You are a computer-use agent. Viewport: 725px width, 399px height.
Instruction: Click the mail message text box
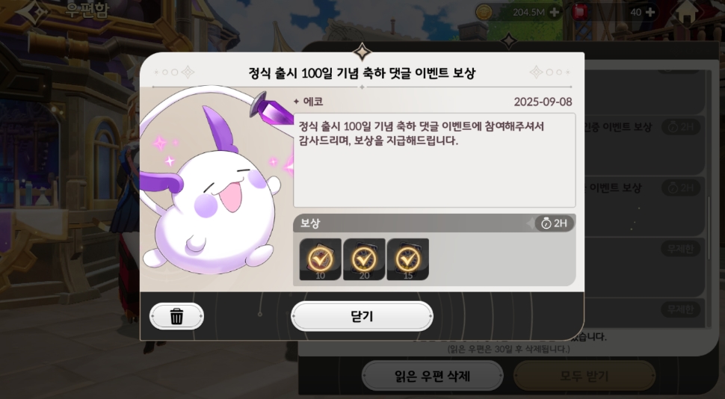(x=434, y=160)
